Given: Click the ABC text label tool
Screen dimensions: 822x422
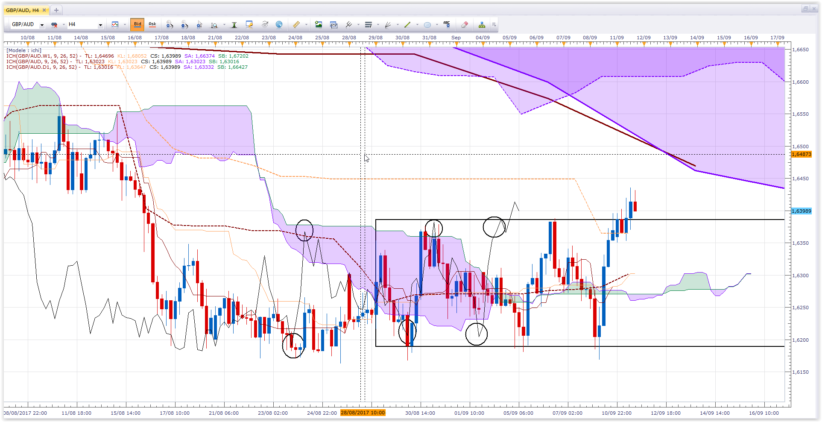Looking at the screenshot, I should [447, 24].
